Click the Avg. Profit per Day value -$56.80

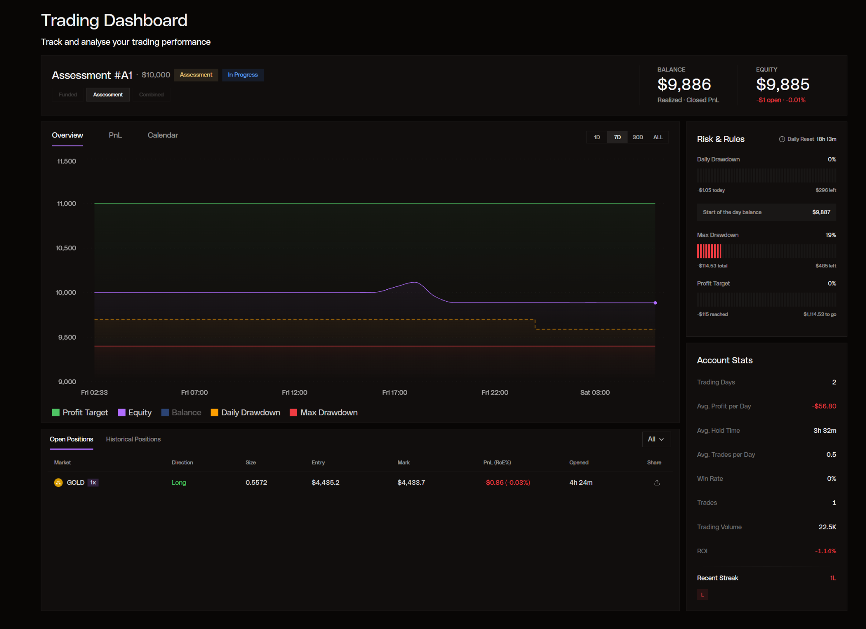(x=824, y=406)
